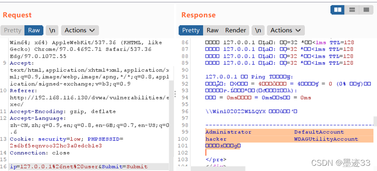Viewport: 377px width, 171px height.
Task: Switch to top-bottom stacked layout icon
Action: [x=352, y=10]
